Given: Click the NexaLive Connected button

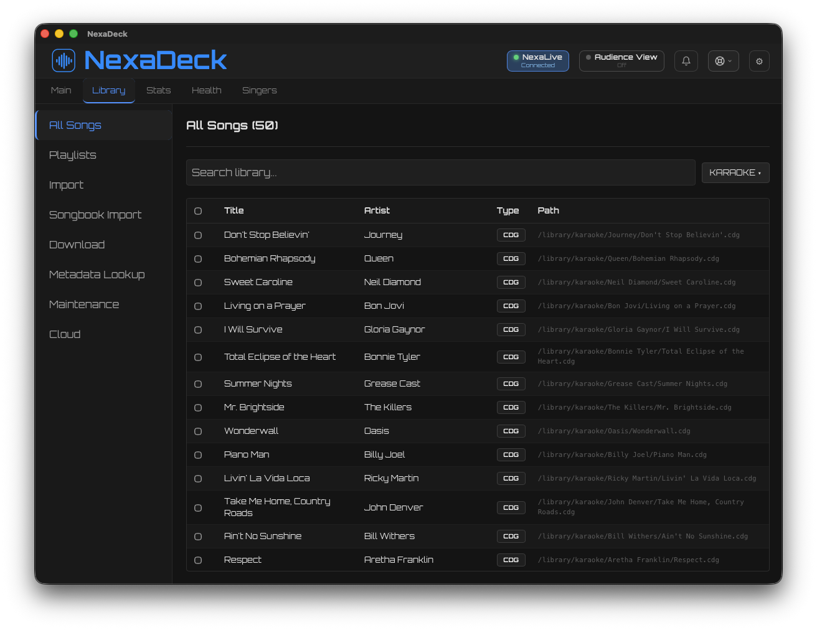Looking at the screenshot, I should click(537, 60).
